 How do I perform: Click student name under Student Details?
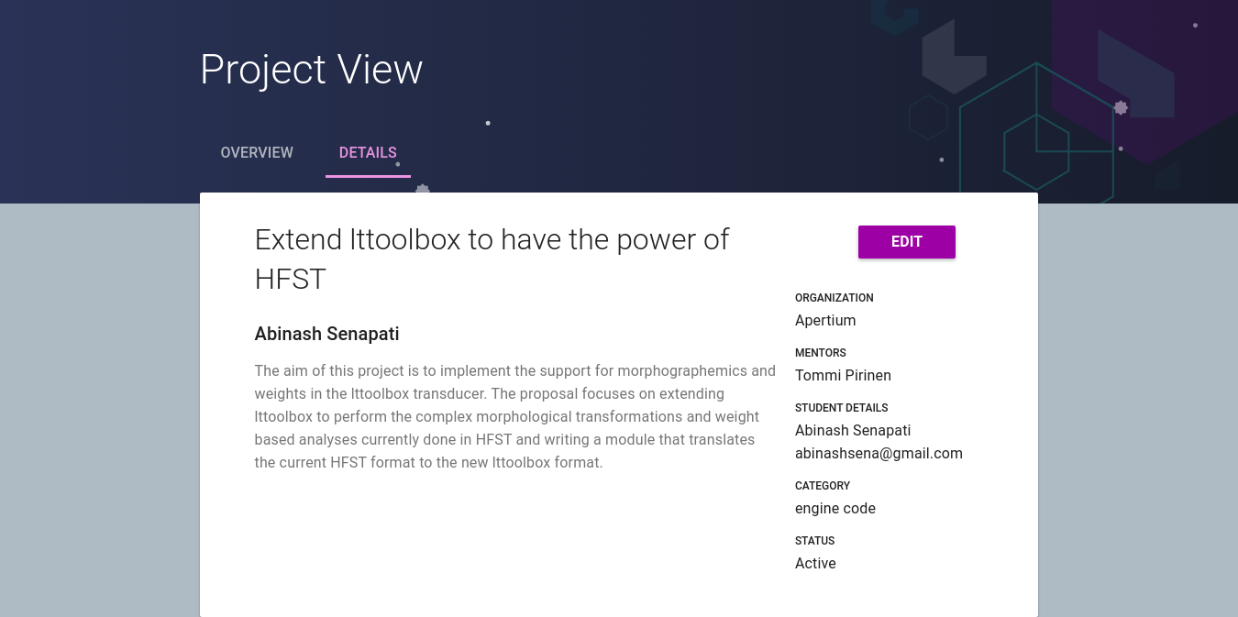853,430
